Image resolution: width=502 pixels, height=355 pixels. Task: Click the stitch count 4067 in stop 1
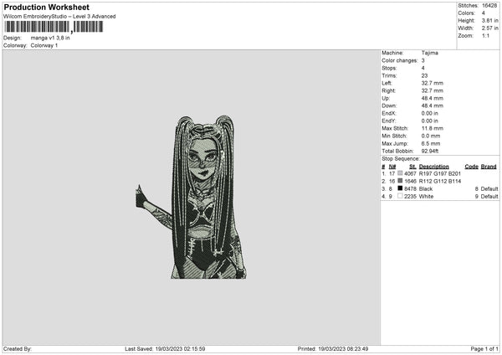pos(410,173)
